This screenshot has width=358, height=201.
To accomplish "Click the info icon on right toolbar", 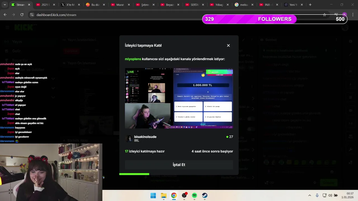I will click(x=351, y=41).
